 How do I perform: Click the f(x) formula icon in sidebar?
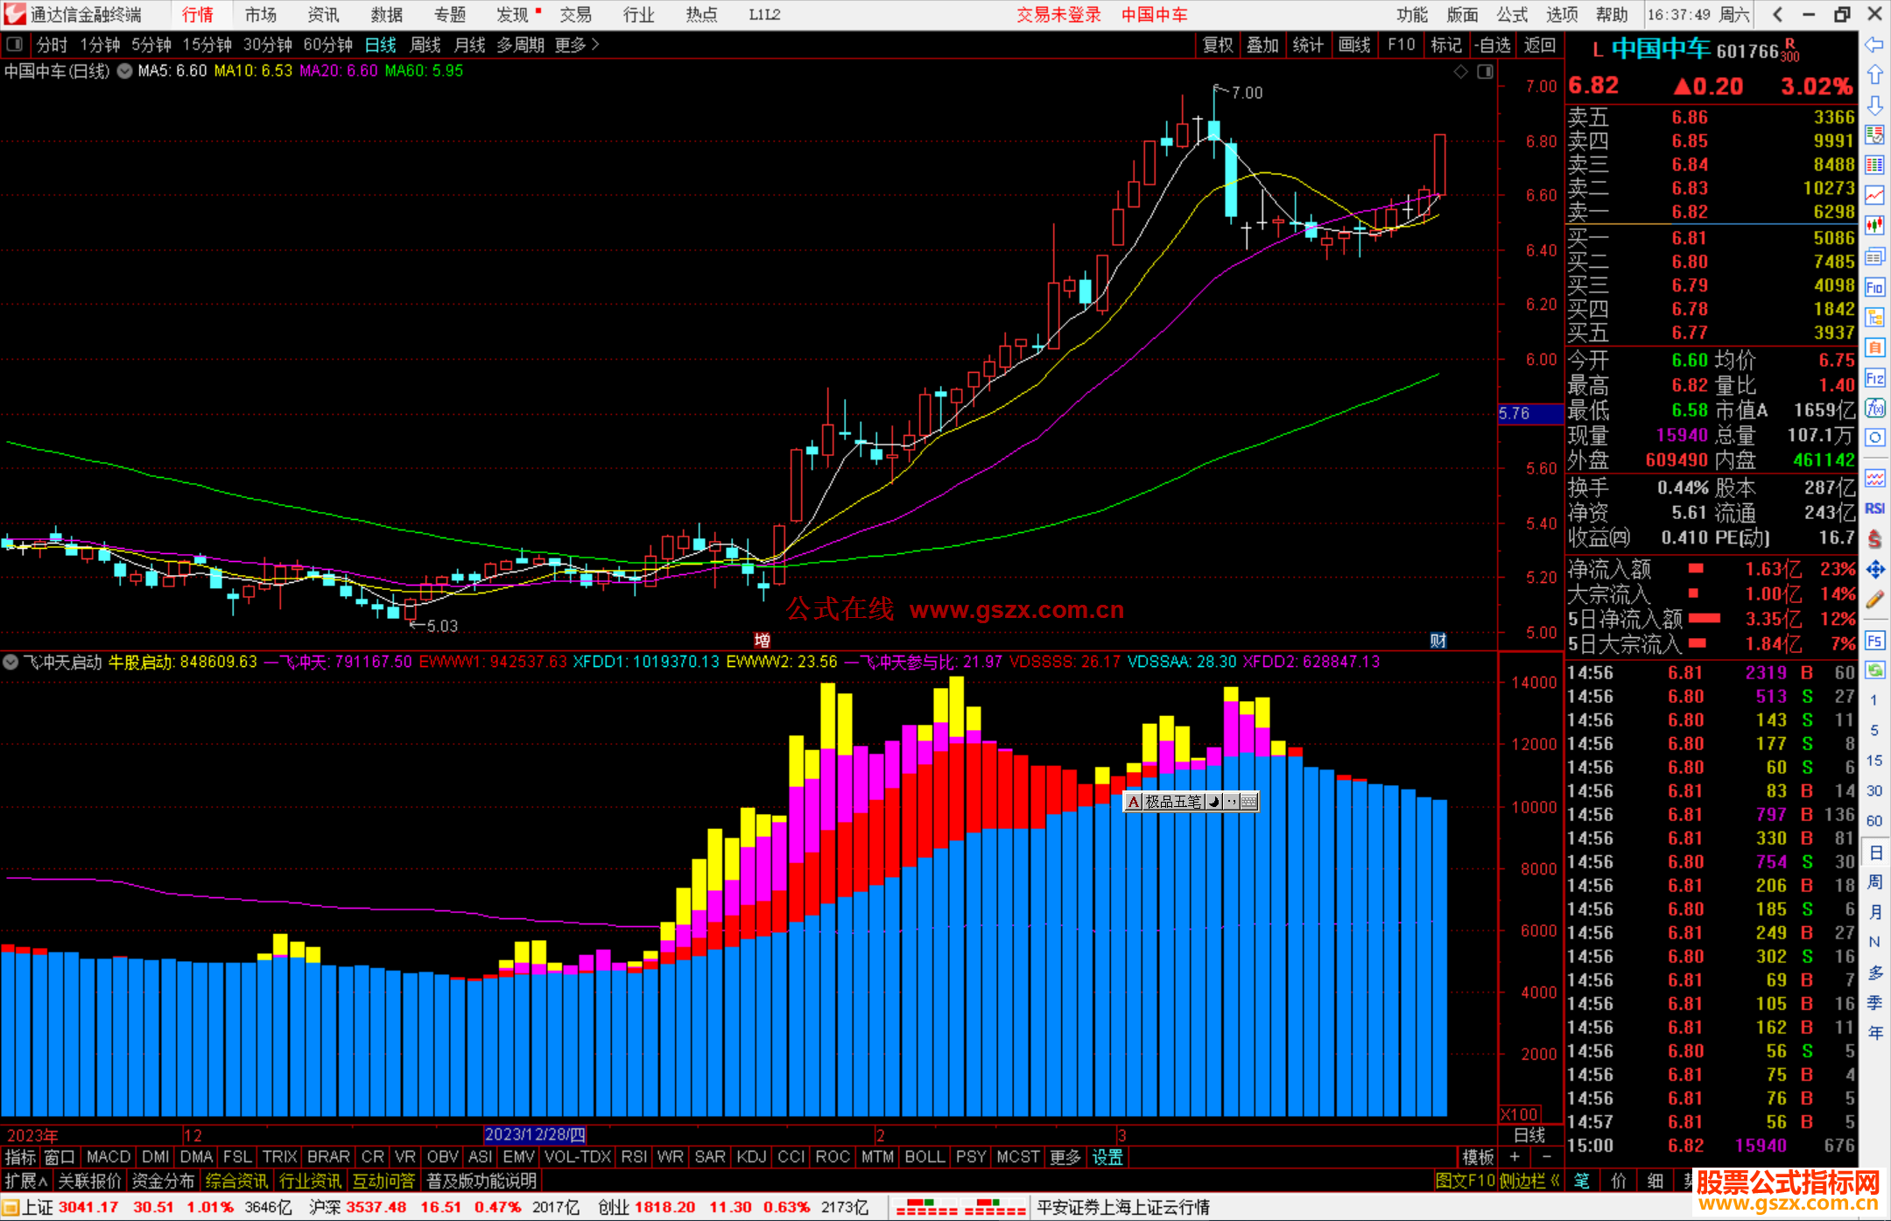point(1874,408)
